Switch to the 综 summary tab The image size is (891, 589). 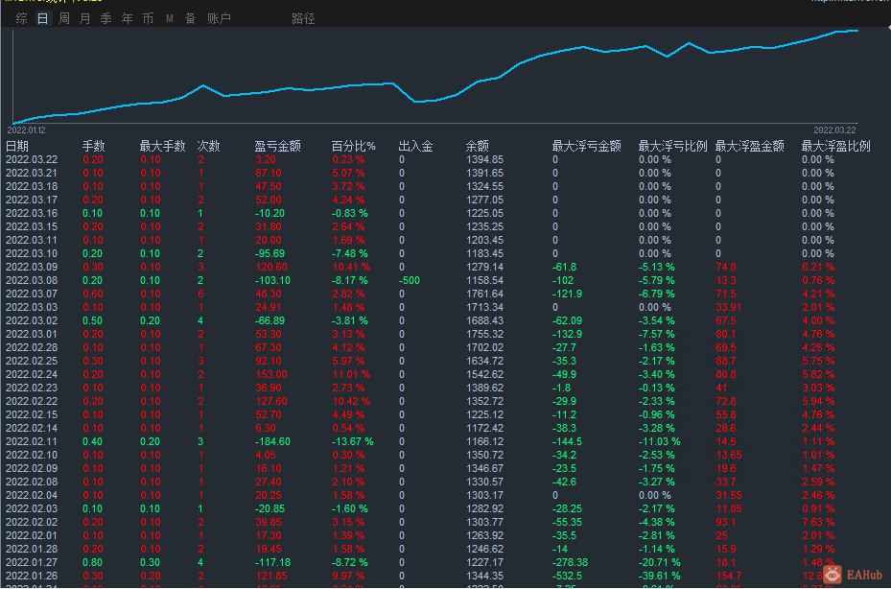[22, 19]
